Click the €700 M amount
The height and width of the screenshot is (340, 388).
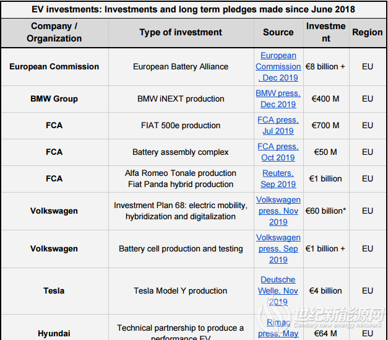[325, 125]
